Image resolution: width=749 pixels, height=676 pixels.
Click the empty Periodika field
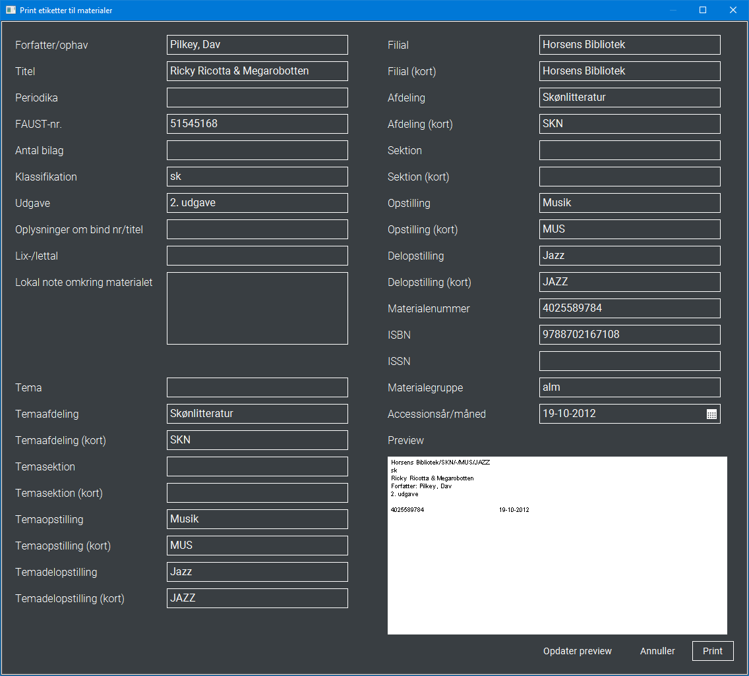pos(257,97)
